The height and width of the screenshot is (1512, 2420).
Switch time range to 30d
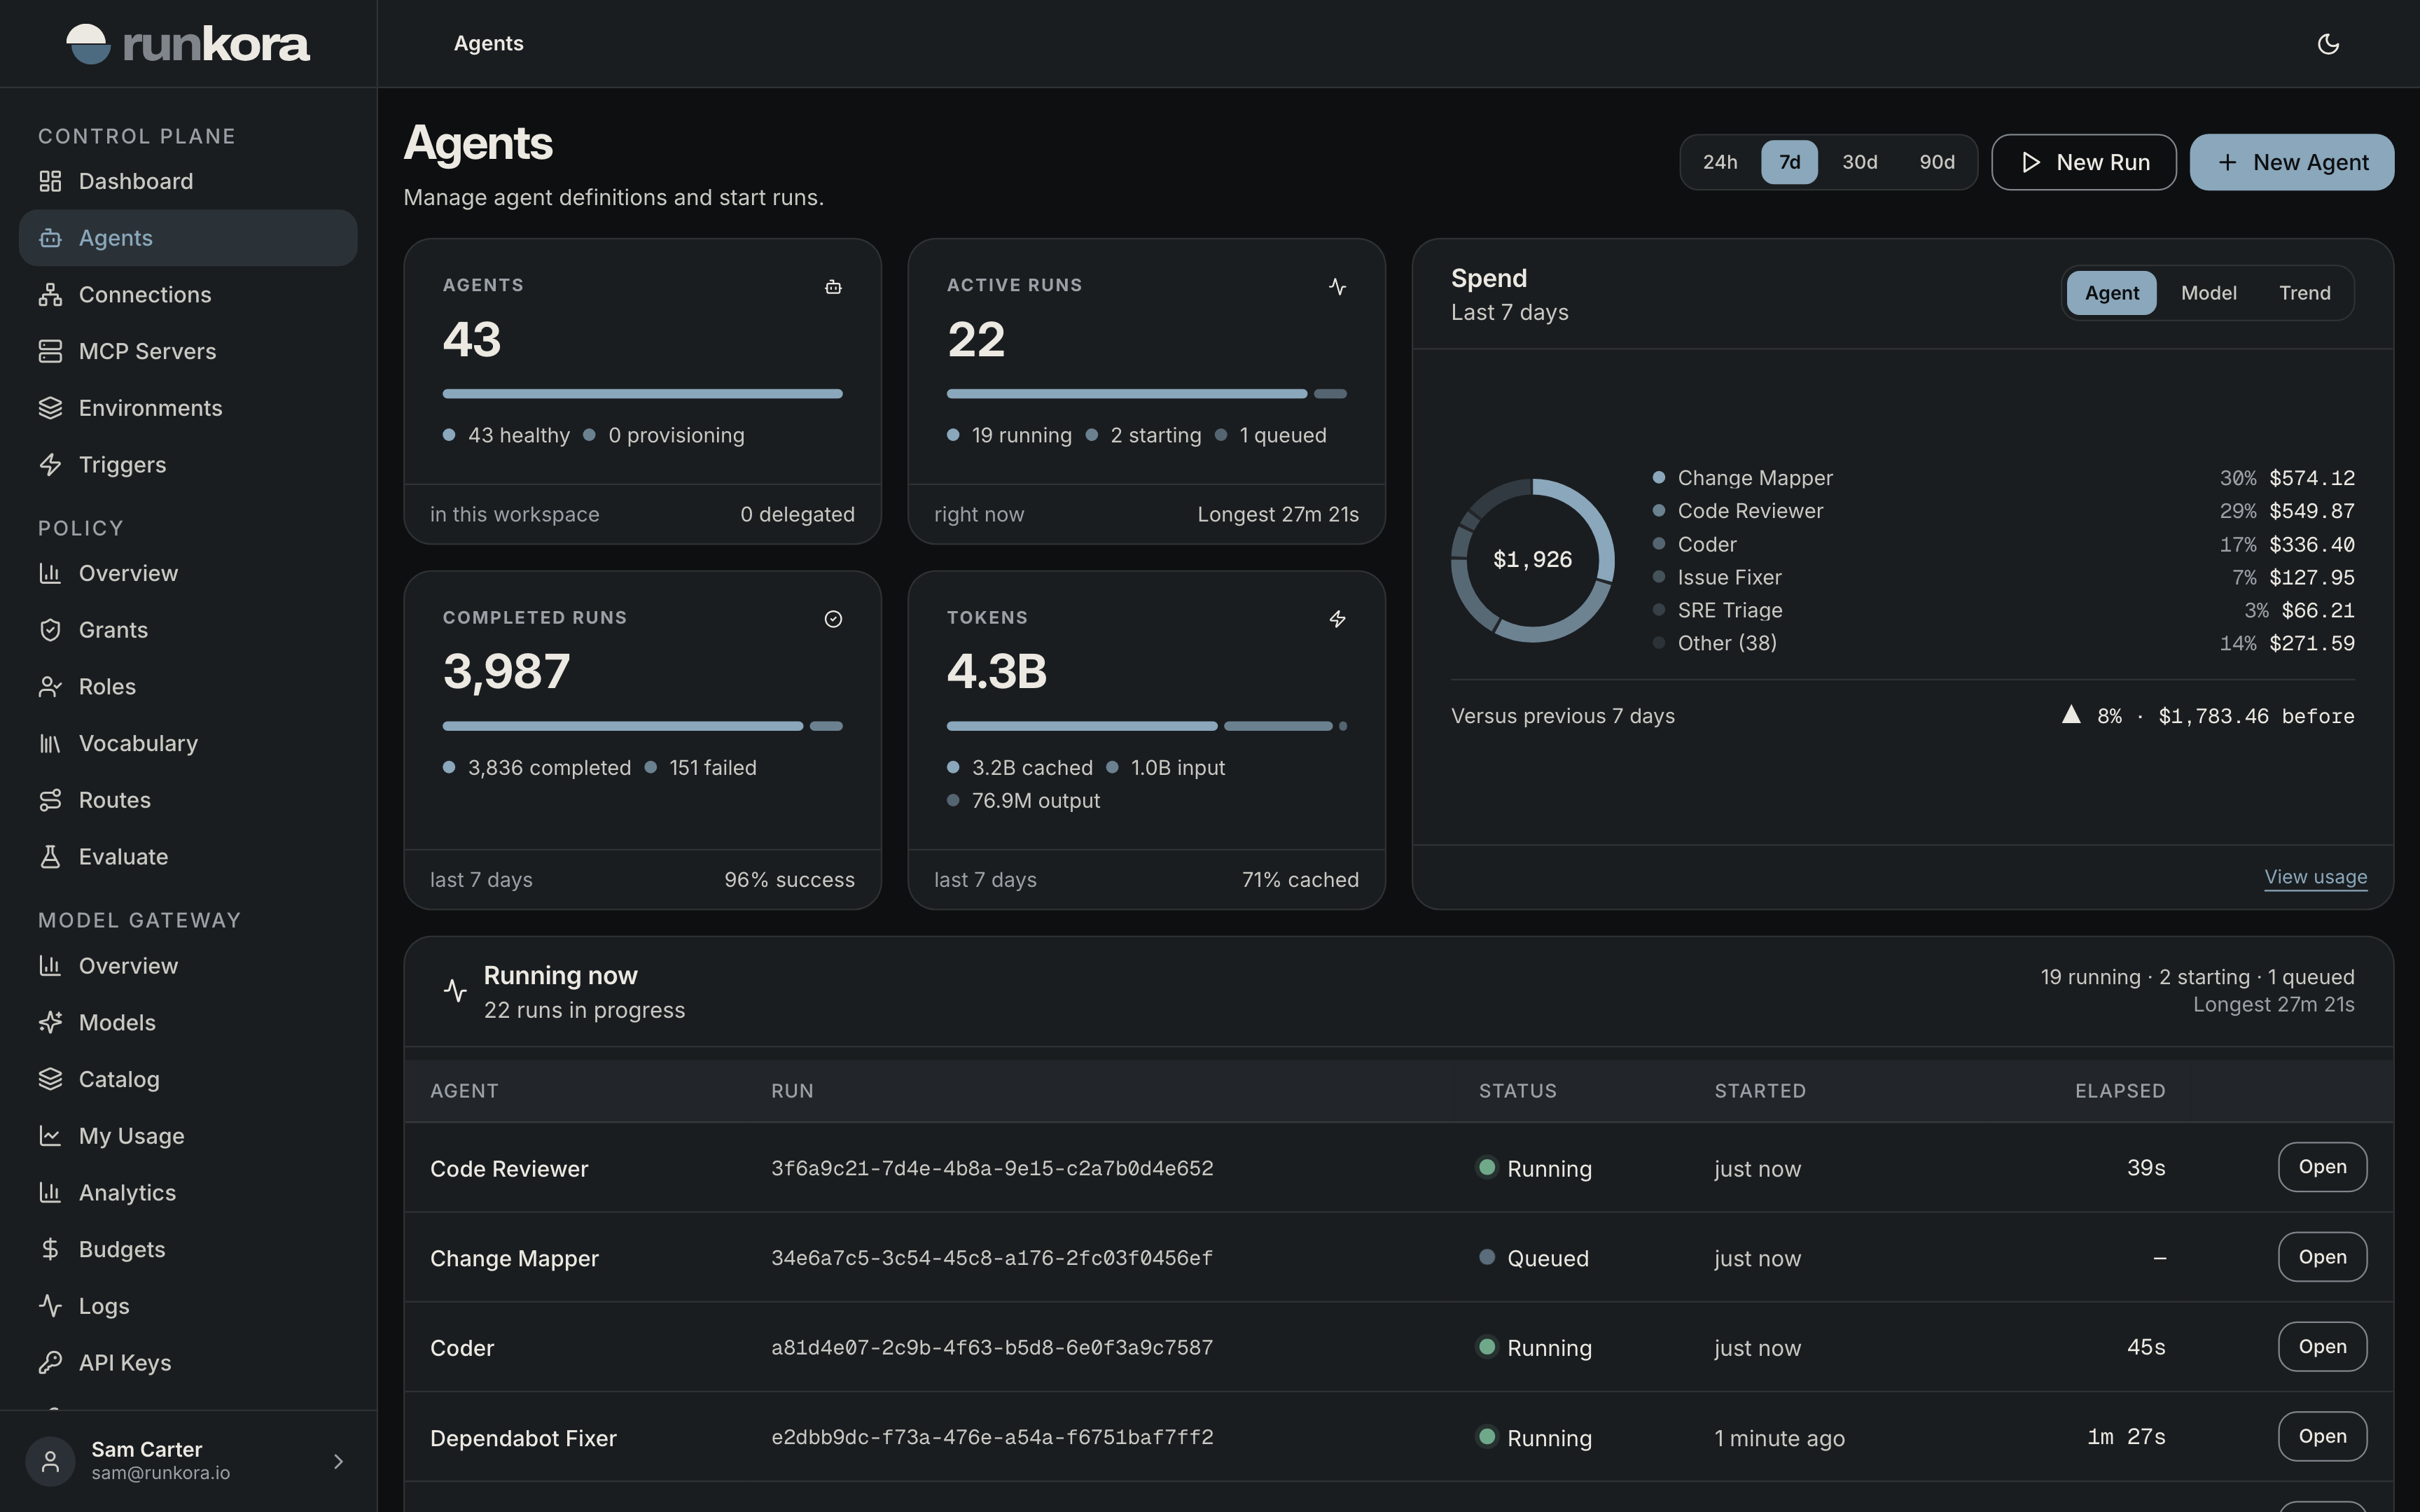click(1860, 162)
